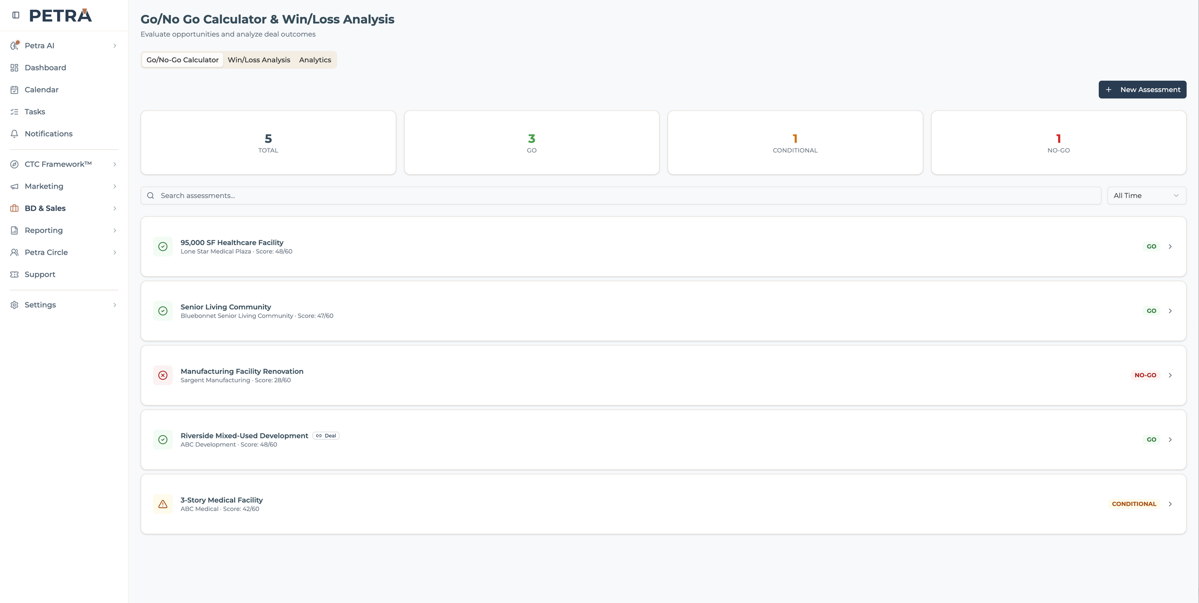Click the BD & Sales briefcase icon

pos(14,208)
